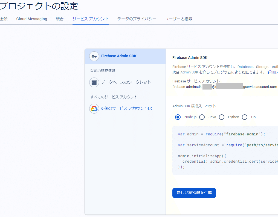The height and width of the screenshot is (217, 278).
Task: Open the 詳細 link
Action: pyautogui.click(x=272, y=72)
